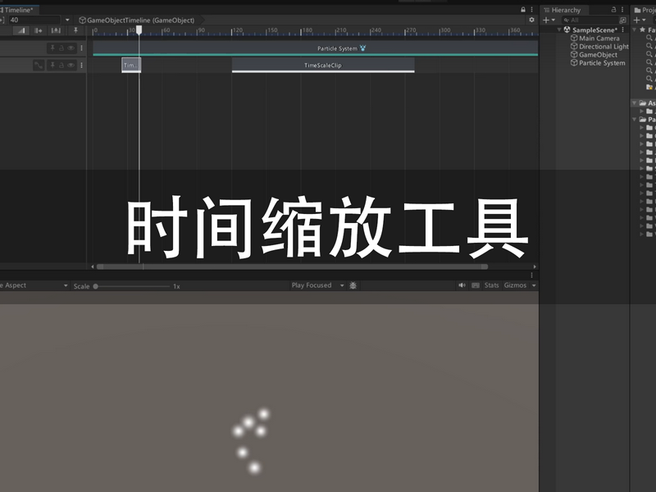Click the Game view Scale slider handle

click(x=95, y=286)
